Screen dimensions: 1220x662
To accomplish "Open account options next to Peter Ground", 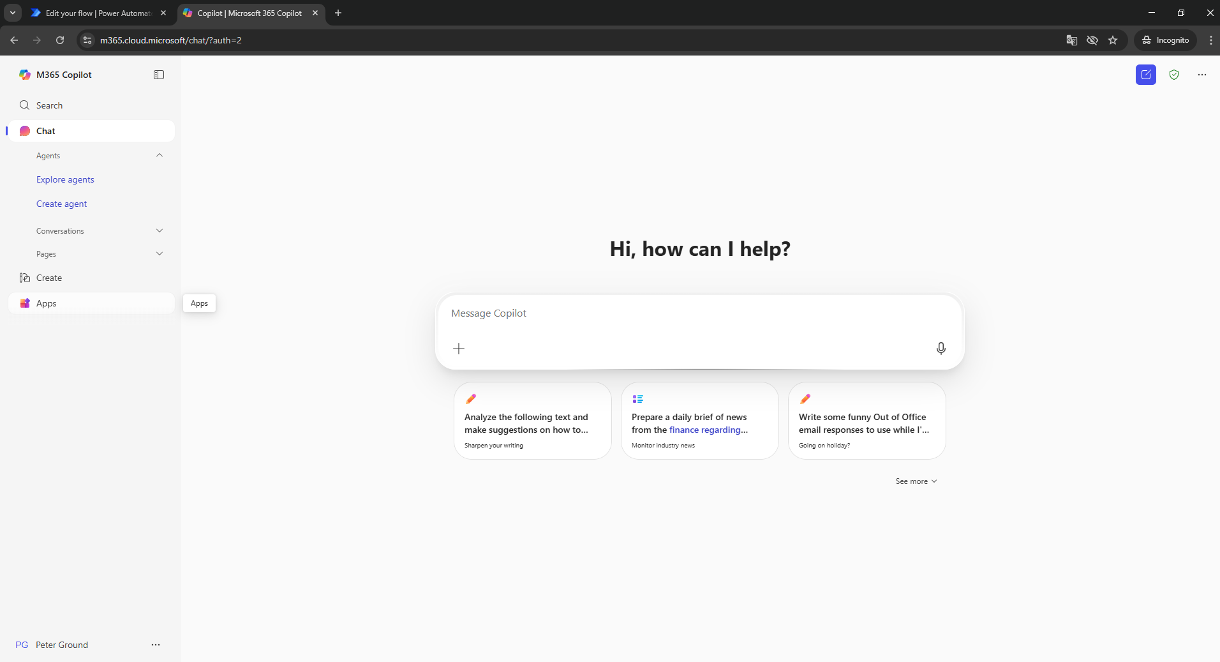I will click(156, 645).
